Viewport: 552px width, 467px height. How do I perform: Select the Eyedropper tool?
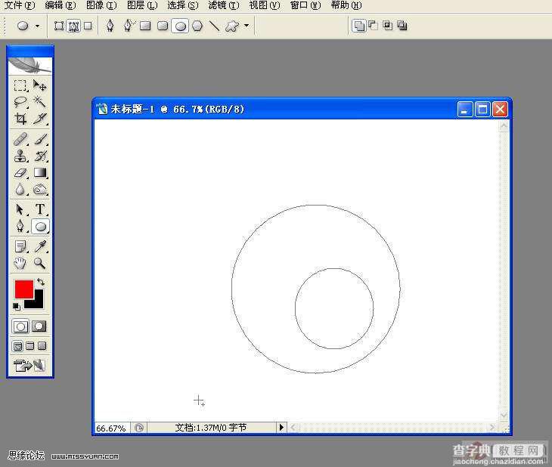(x=39, y=246)
